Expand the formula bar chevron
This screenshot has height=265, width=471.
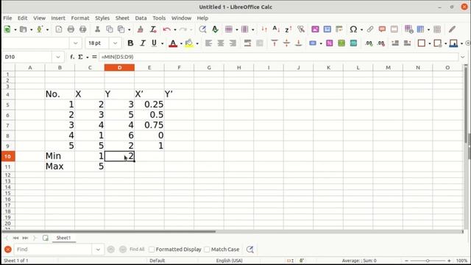point(463,57)
